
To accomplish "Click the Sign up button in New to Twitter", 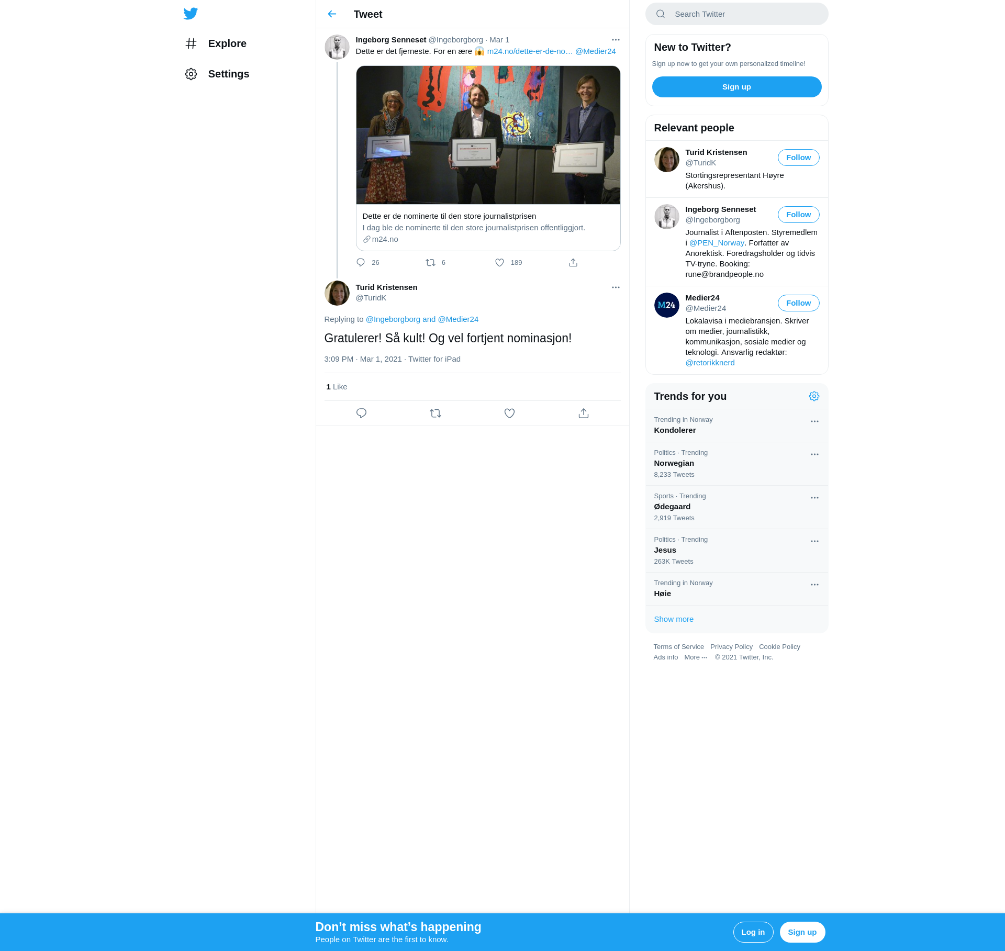I will [x=736, y=87].
